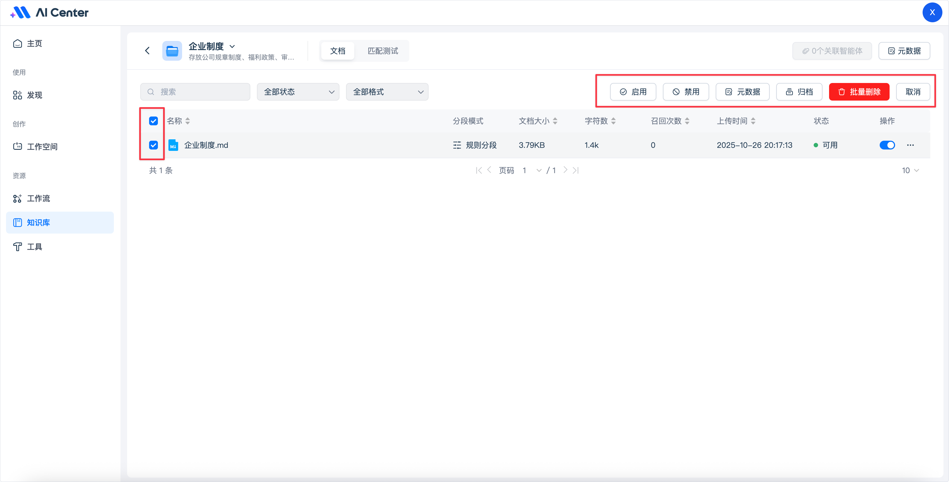This screenshot has height=482, width=949.
Task: Uncheck the select-all header checkbox
Action: [153, 121]
